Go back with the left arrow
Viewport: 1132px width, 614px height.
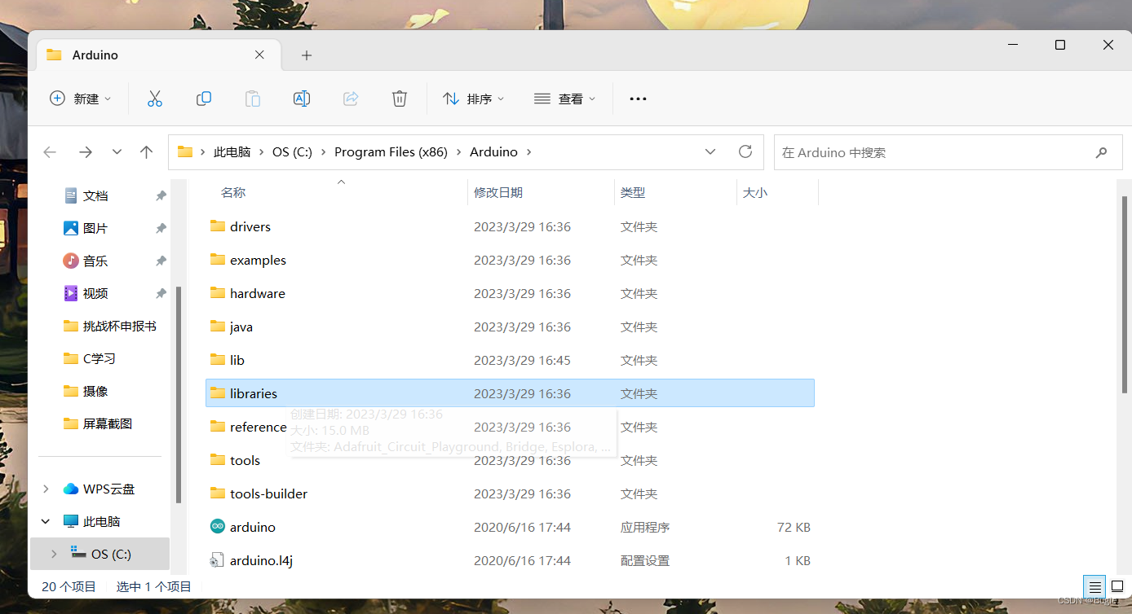click(x=50, y=151)
